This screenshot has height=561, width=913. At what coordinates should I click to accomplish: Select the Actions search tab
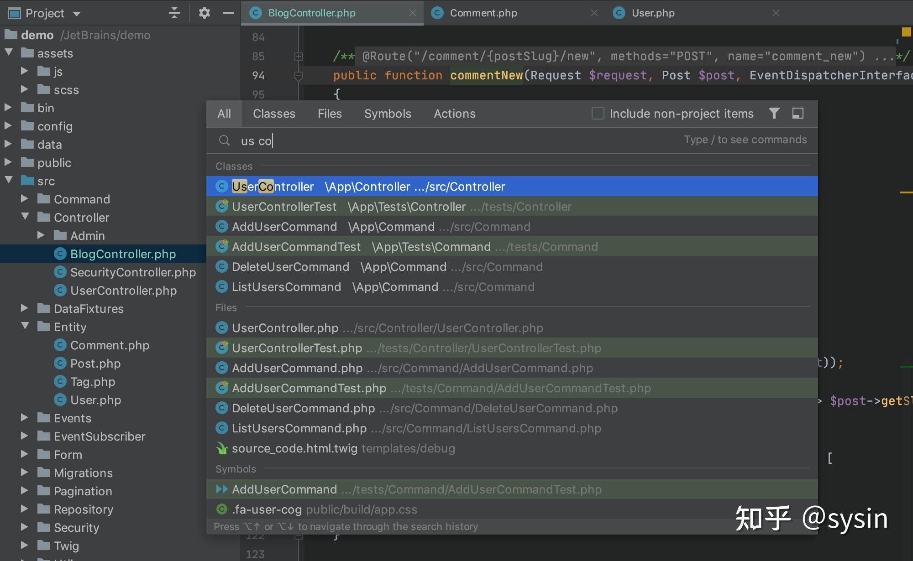(455, 114)
